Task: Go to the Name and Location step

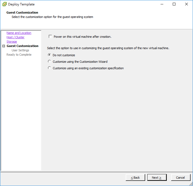Action: [x=19, y=33]
